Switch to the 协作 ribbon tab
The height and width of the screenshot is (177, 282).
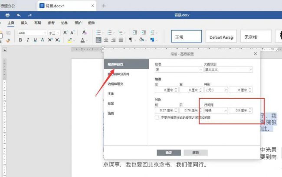click(x=65, y=23)
